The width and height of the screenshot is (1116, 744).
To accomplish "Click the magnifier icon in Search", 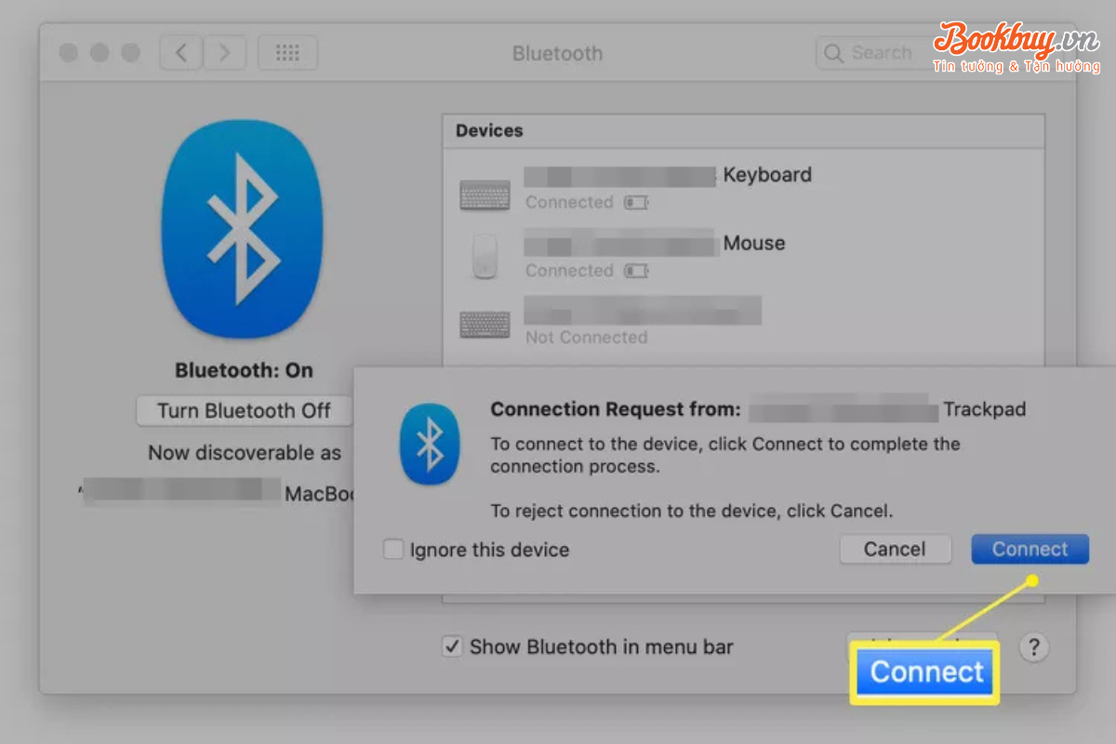I will coord(834,53).
